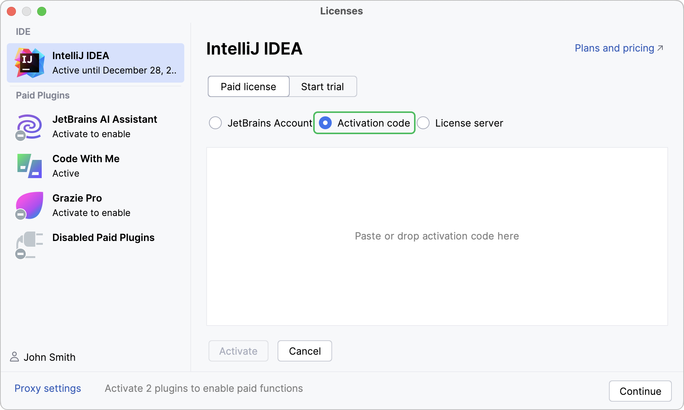Switch to the Start trial tab

tap(323, 86)
